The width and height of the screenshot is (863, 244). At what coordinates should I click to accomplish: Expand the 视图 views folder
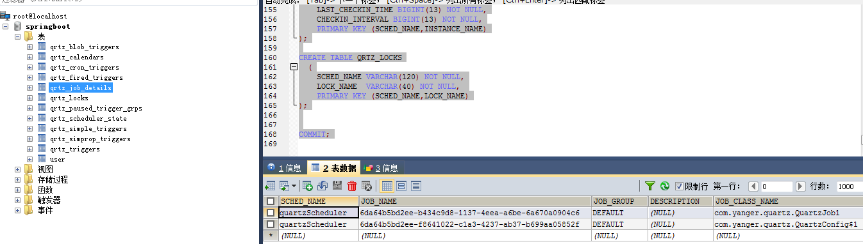coord(17,169)
